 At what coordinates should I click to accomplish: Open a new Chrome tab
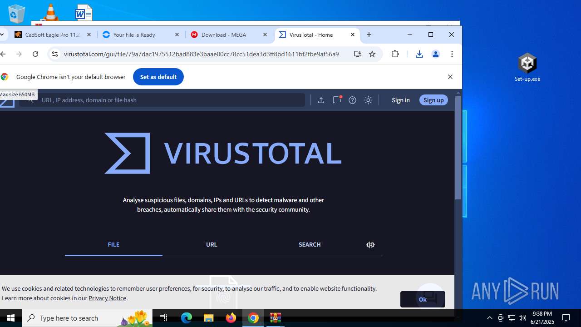pos(369,35)
